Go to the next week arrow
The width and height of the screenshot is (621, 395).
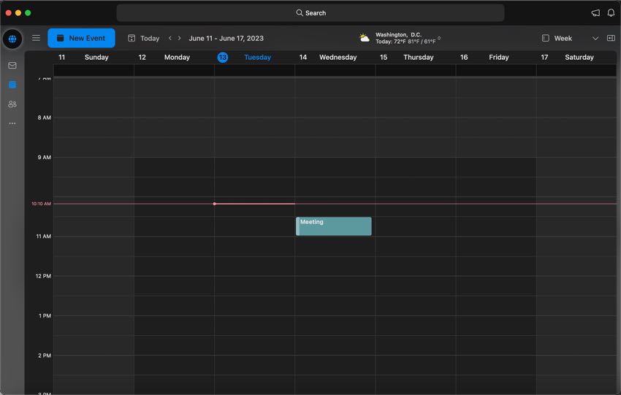point(180,38)
